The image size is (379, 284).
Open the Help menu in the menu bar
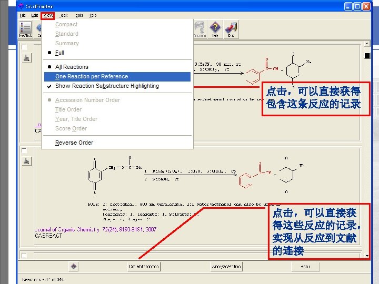coord(93,15)
